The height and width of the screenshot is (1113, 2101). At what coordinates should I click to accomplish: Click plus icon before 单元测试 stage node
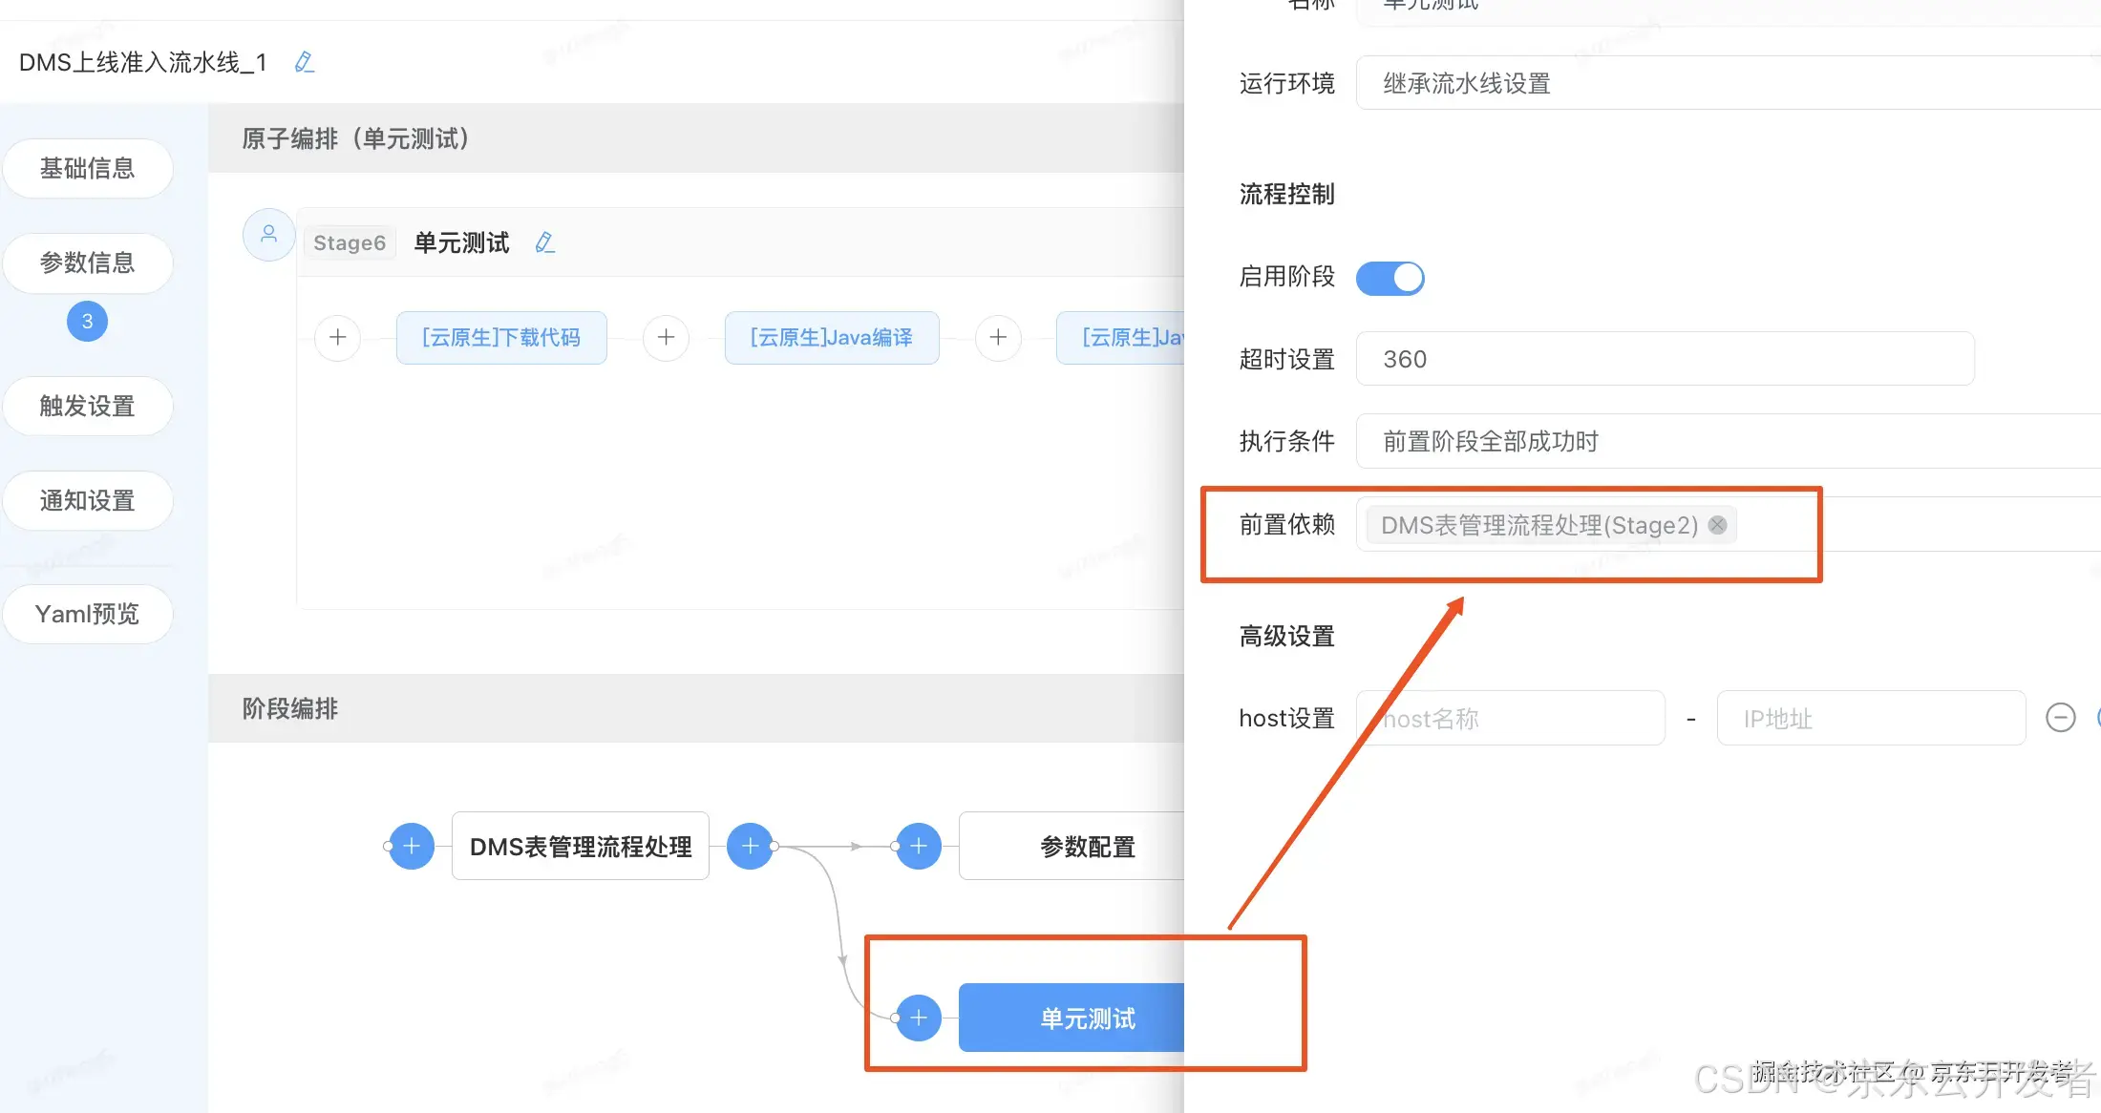click(x=917, y=1018)
